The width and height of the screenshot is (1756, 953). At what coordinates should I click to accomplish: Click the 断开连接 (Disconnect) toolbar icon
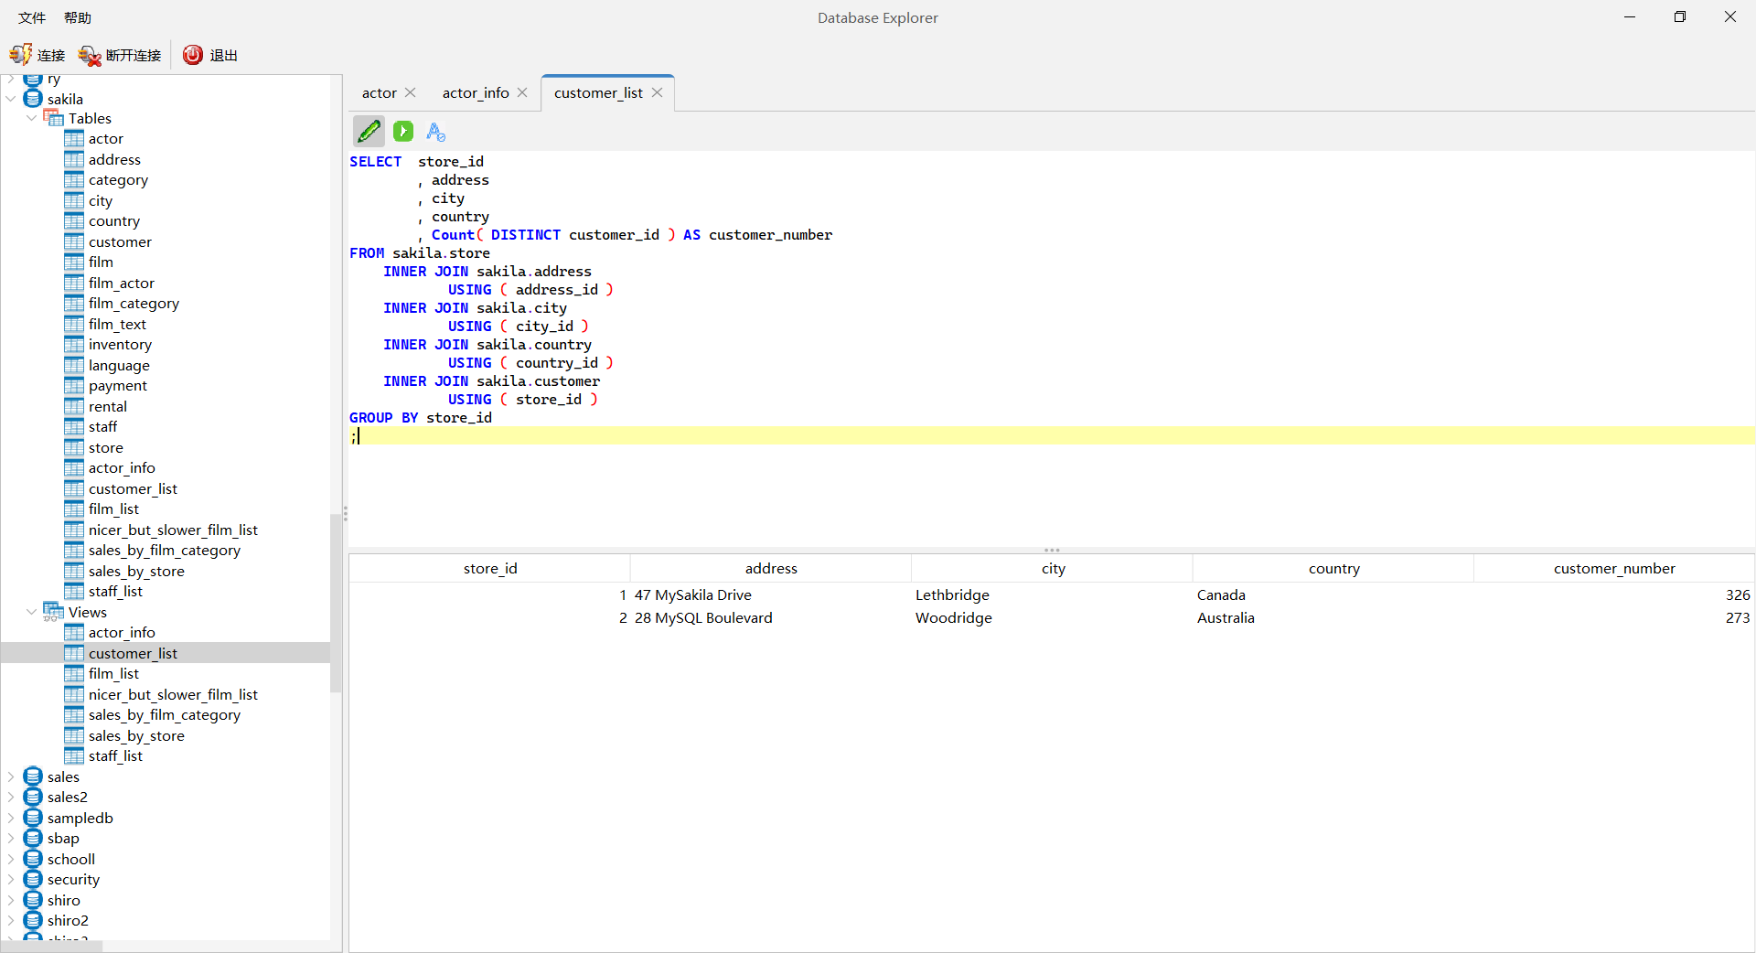point(118,55)
